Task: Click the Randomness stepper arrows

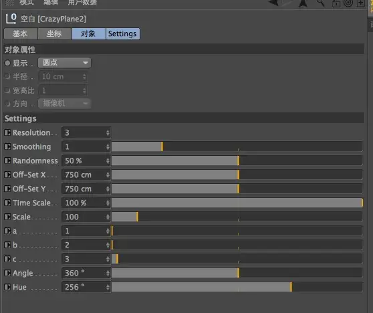Action: coord(108,161)
